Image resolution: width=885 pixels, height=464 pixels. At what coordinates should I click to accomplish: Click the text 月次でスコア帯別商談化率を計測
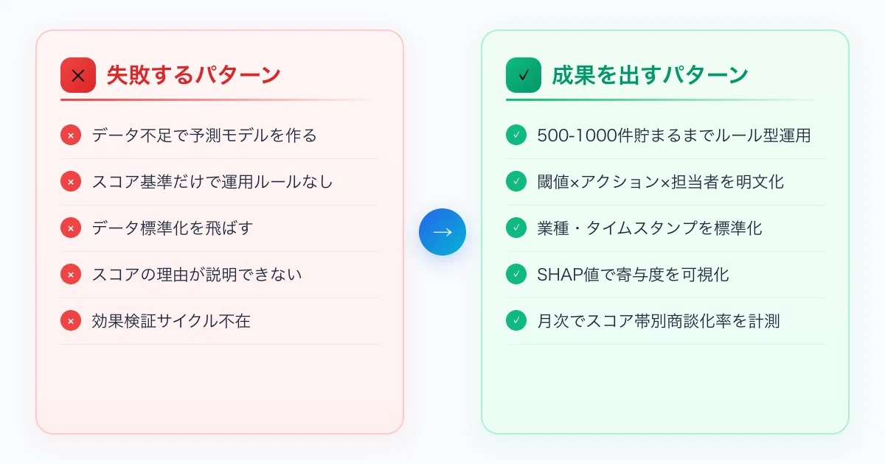(x=659, y=321)
